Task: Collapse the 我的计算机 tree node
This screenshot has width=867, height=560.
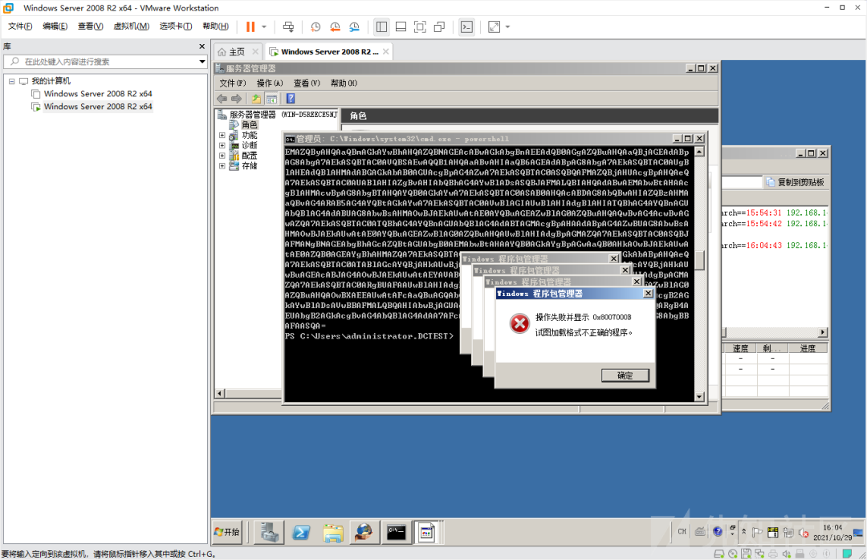Action: [11, 81]
